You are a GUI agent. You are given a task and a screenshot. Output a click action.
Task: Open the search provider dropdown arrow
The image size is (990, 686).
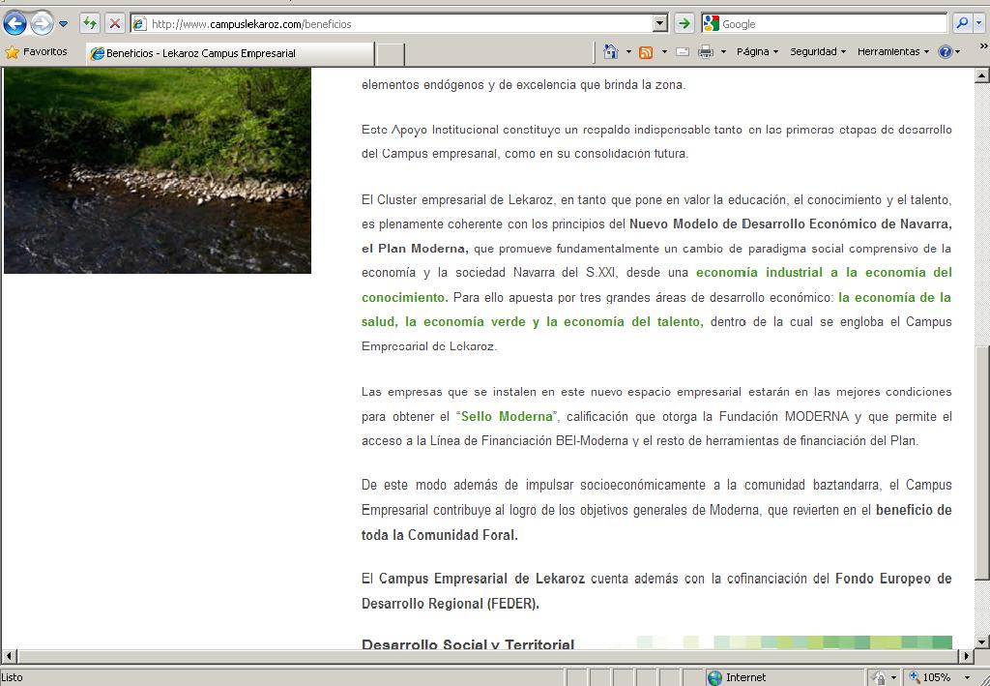(x=979, y=23)
